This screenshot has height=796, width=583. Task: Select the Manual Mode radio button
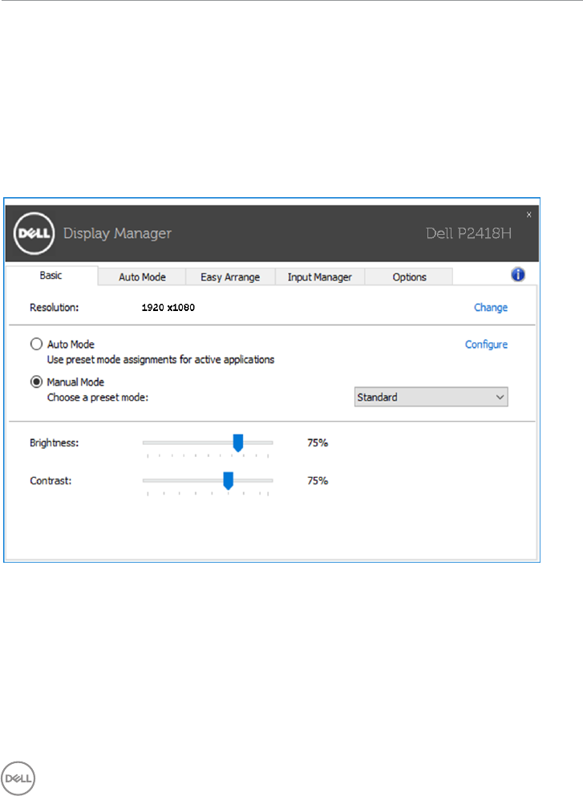click(36, 382)
